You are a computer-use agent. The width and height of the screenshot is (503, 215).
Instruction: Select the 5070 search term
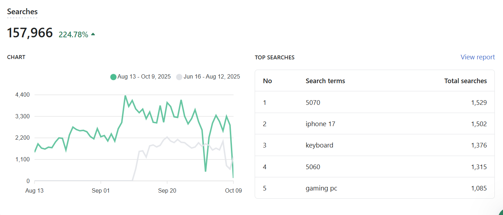coord(313,103)
